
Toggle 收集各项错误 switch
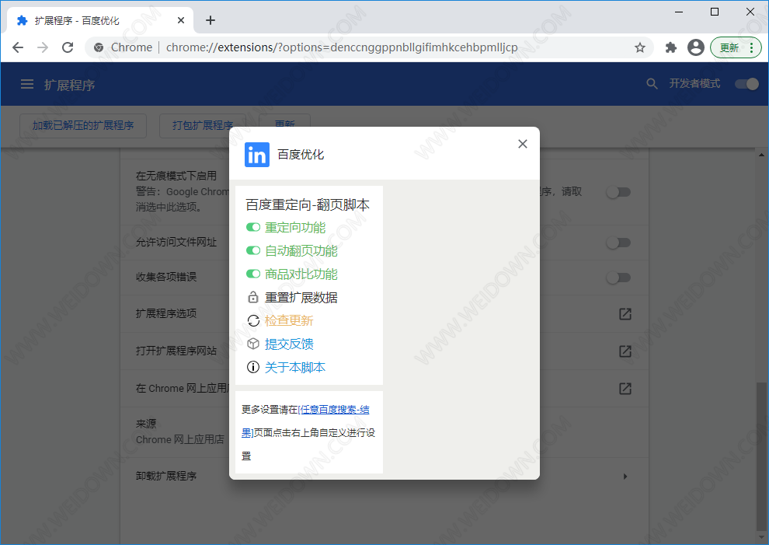tap(618, 278)
